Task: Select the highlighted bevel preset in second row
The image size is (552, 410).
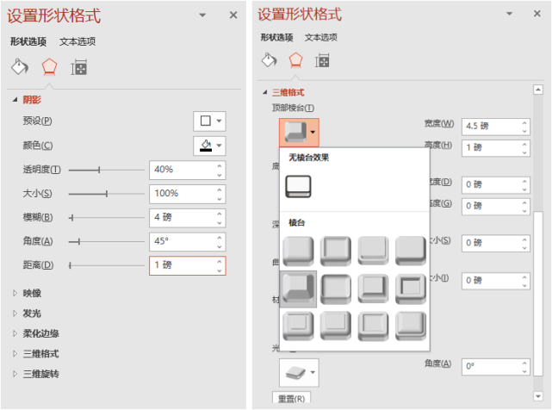Action: 298,289
